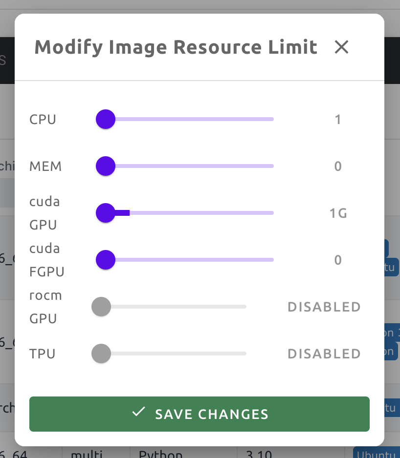Click the 1G value next to cuda GPU

click(337, 213)
